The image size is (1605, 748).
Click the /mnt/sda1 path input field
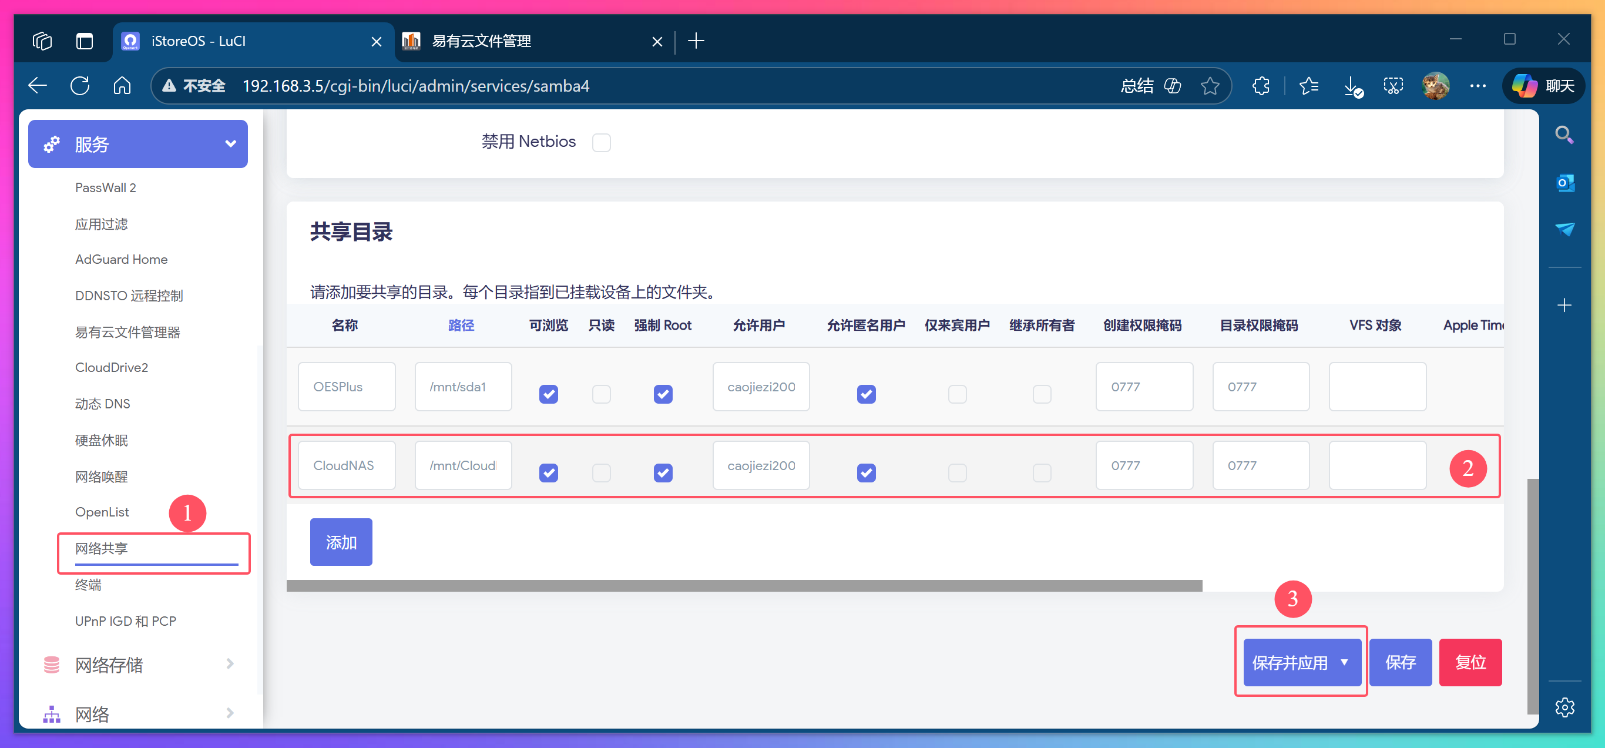click(x=463, y=387)
